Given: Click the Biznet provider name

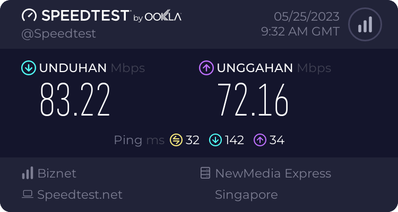Looking at the screenshot, I should (x=57, y=173).
